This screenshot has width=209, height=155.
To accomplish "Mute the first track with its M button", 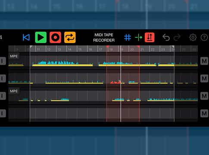I will click(204, 61).
